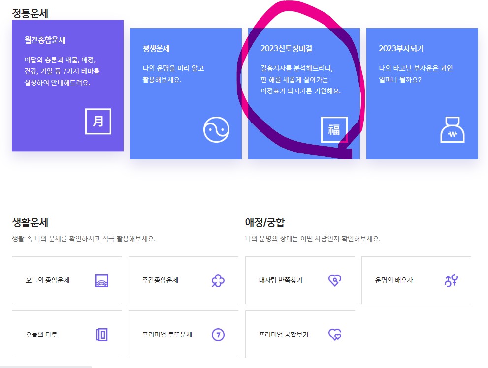The image size is (488, 368).
Task: Click the heart search icon beside 내사랑 반쪽찾기
Action: [335, 280]
